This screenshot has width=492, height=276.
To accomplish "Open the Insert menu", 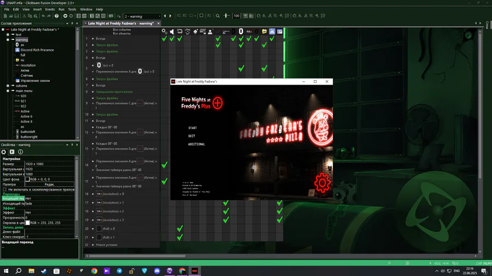I will 37,9.
